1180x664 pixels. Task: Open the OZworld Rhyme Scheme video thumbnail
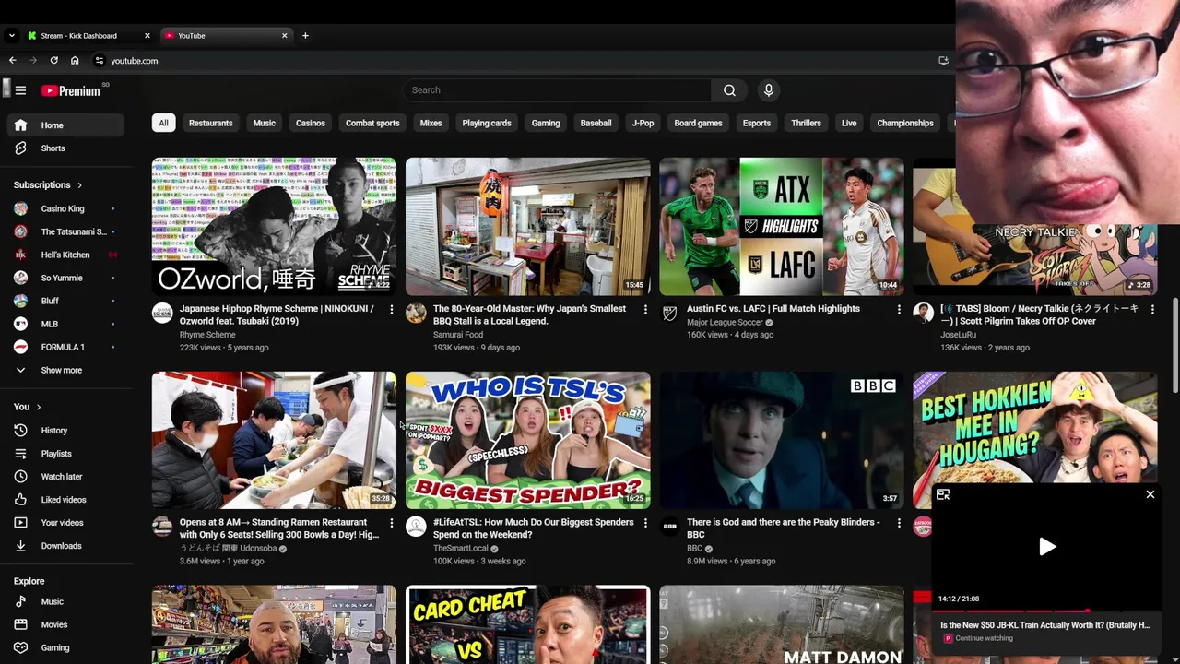coord(274,226)
